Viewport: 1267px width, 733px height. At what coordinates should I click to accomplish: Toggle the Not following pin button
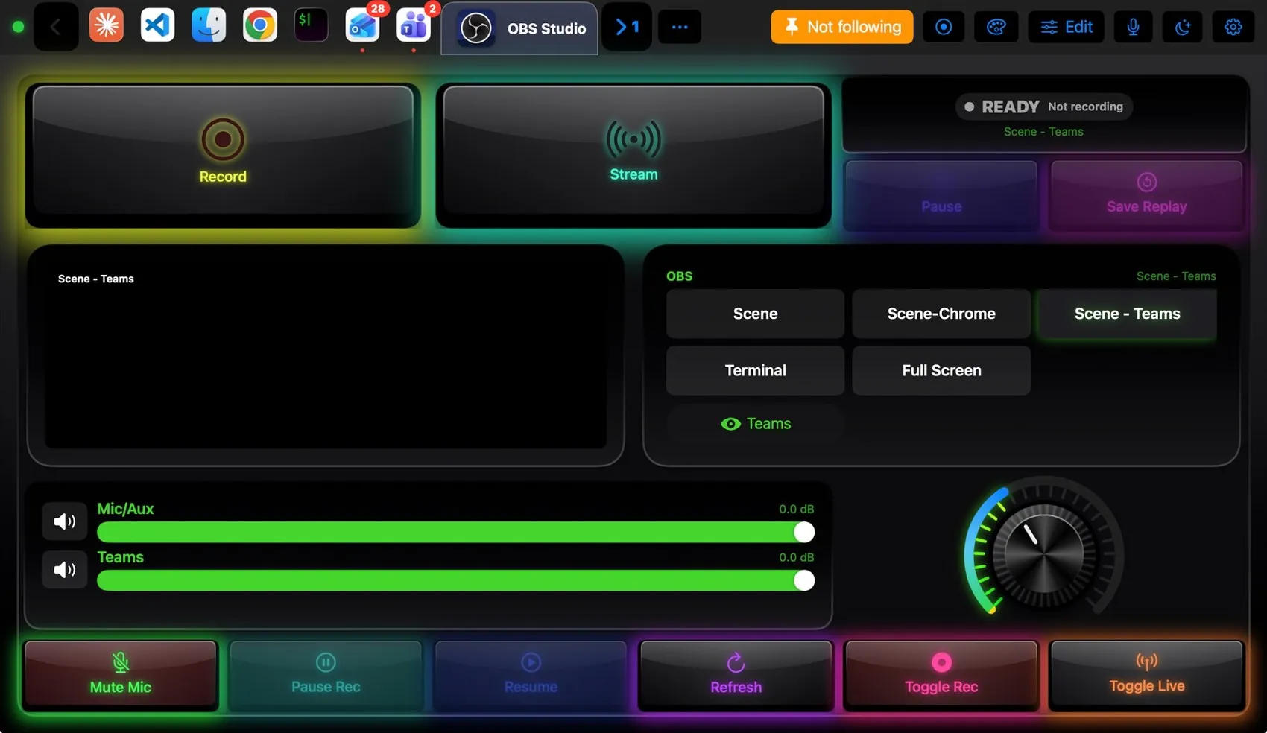point(842,27)
